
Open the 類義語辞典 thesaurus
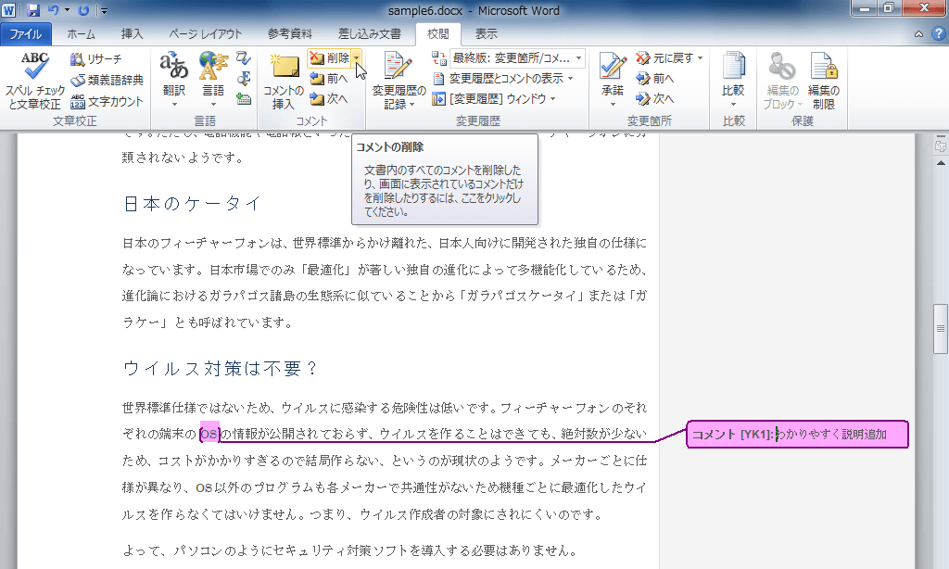pos(108,80)
